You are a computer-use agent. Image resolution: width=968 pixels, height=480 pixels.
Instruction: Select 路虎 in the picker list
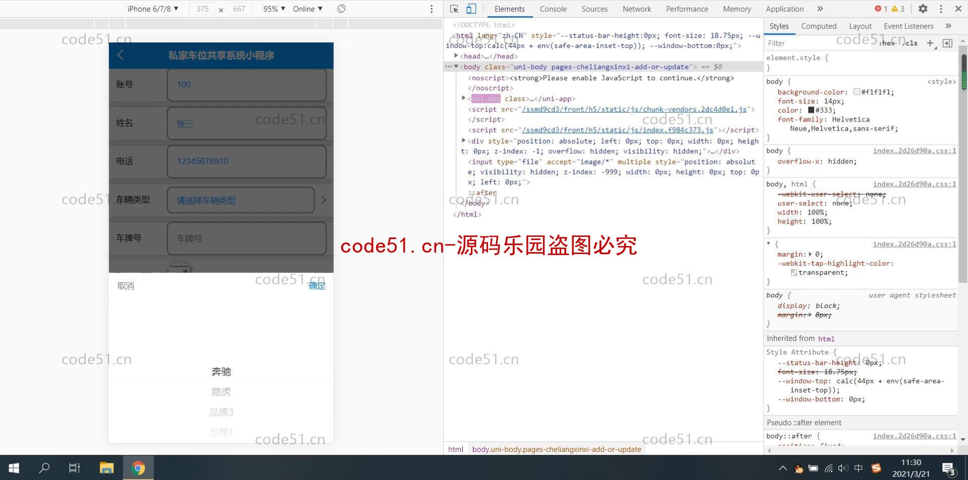(x=221, y=391)
